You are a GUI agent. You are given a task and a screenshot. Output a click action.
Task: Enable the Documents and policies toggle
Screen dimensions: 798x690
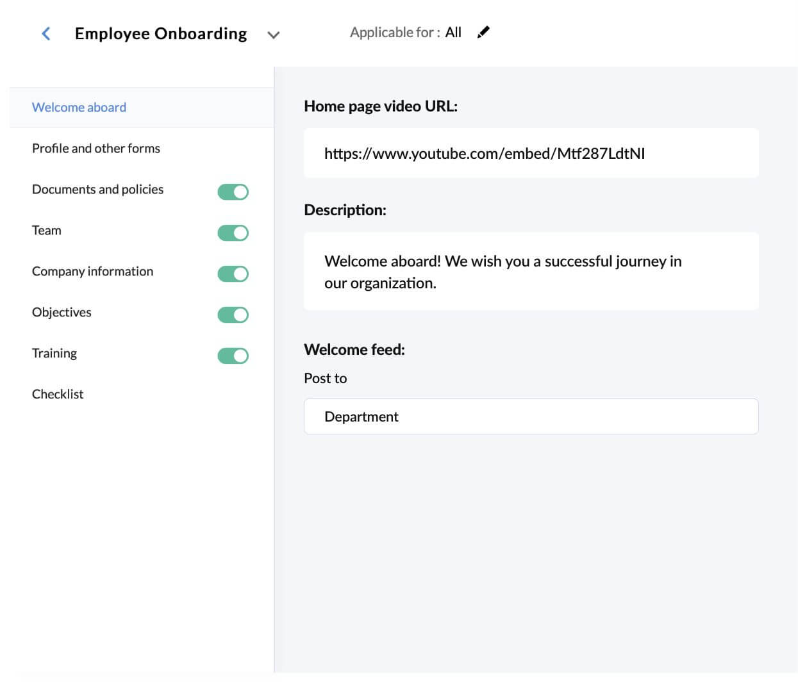click(233, 191)
